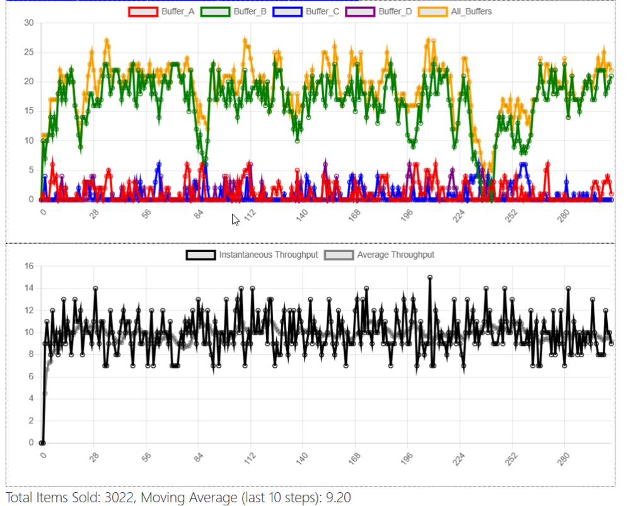Toggle the Buffer_C legend label
This screenshot has width=633, height=506.
323,12
